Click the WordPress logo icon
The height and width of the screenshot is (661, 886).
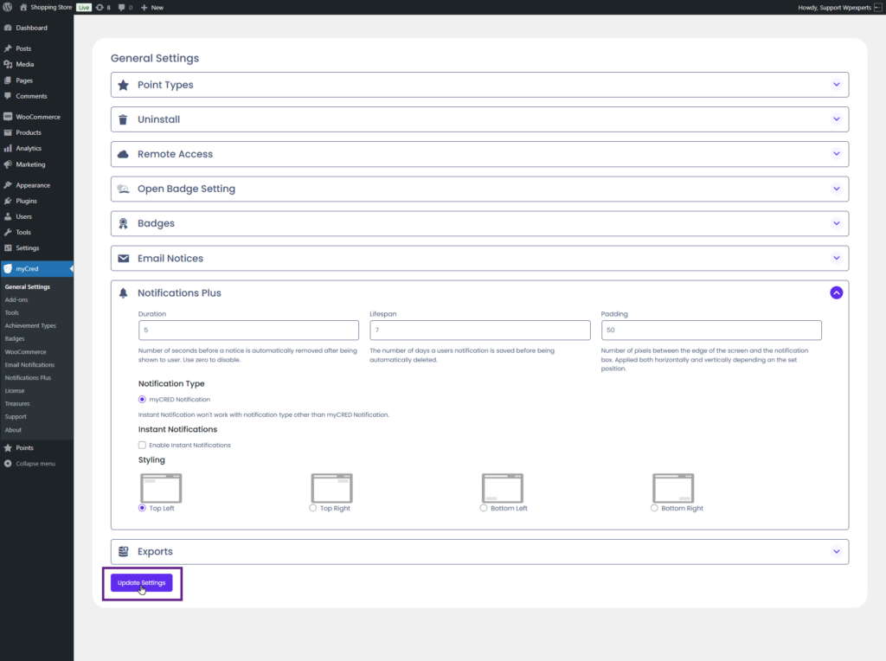(7, 7)
